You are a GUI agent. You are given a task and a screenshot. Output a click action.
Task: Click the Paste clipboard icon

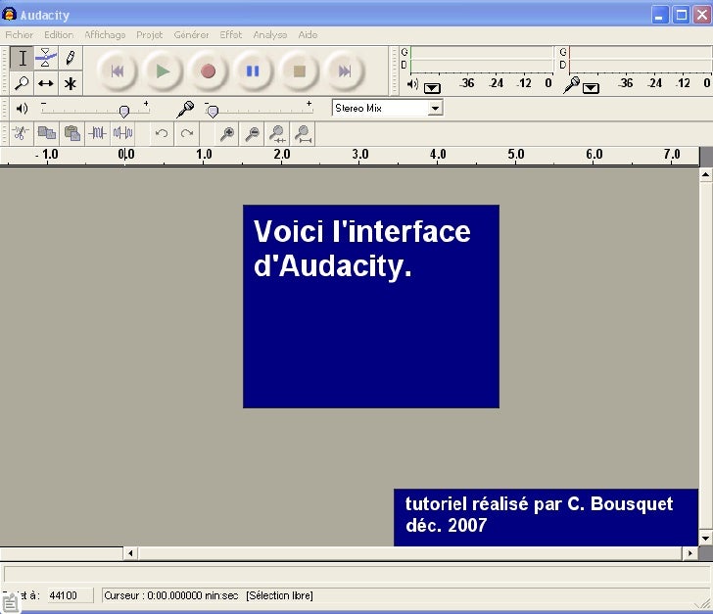coord(71,133)
